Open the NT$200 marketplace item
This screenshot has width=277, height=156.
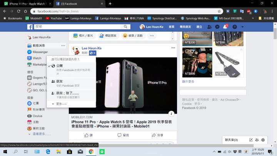click(197, 39)
